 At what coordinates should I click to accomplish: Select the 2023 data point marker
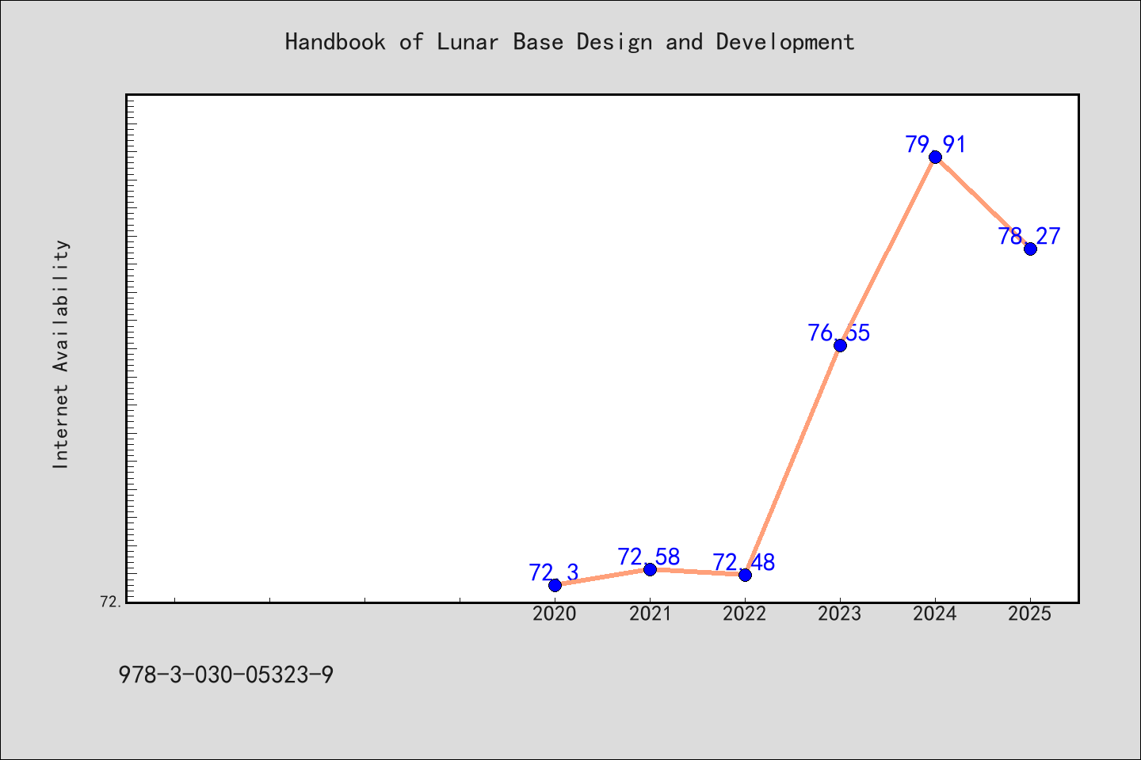840,345
